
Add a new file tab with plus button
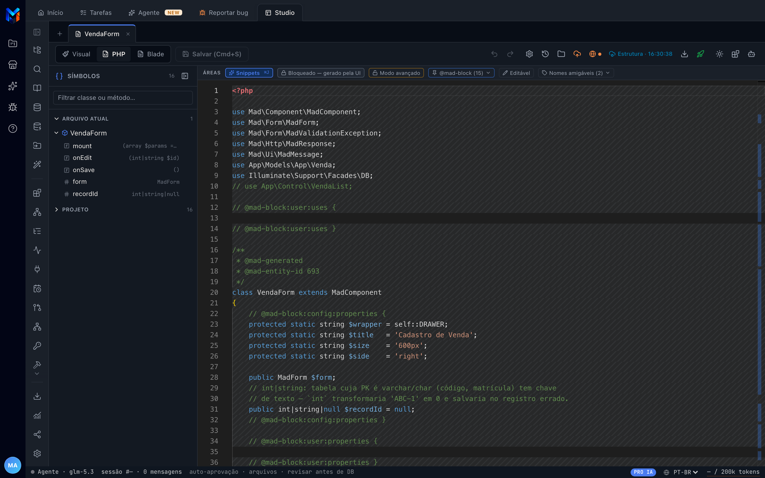(60, 34)
